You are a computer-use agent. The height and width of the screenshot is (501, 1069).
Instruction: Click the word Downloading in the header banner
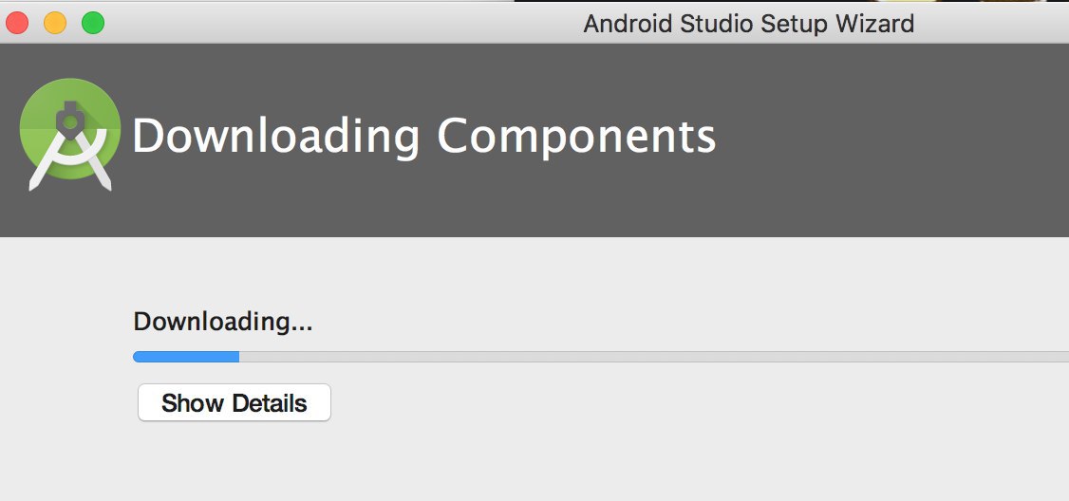[275, 136]
